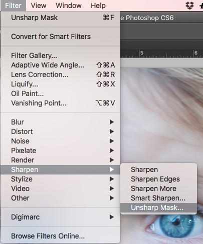The image size is (203, 244).
Task: Select the highlighted Sharpen submenu entry
Action: pyautogui.click(x=60, y=169)
